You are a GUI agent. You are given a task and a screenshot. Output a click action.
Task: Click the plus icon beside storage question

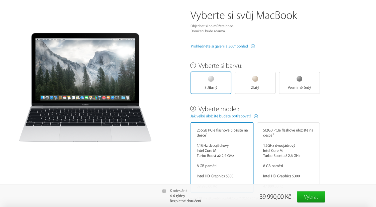click(256, 116)
